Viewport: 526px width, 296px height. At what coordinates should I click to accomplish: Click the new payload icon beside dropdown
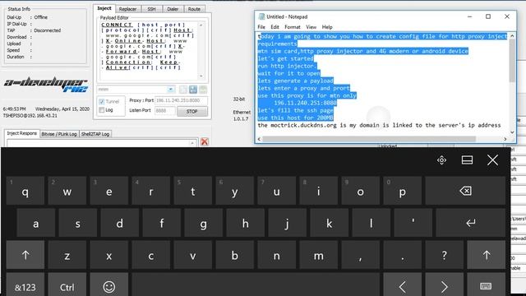(182, 90)
